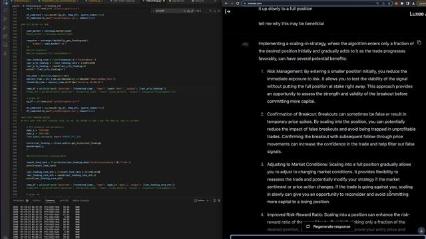This screenshot has width=426, height=239.
Task: Jump to bottom of chat arrow
Action: [421, 230]
